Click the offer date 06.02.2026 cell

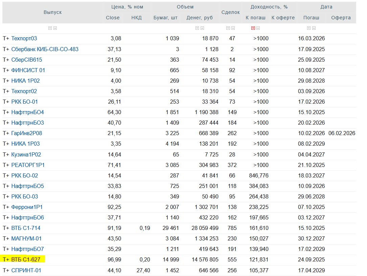342,133
